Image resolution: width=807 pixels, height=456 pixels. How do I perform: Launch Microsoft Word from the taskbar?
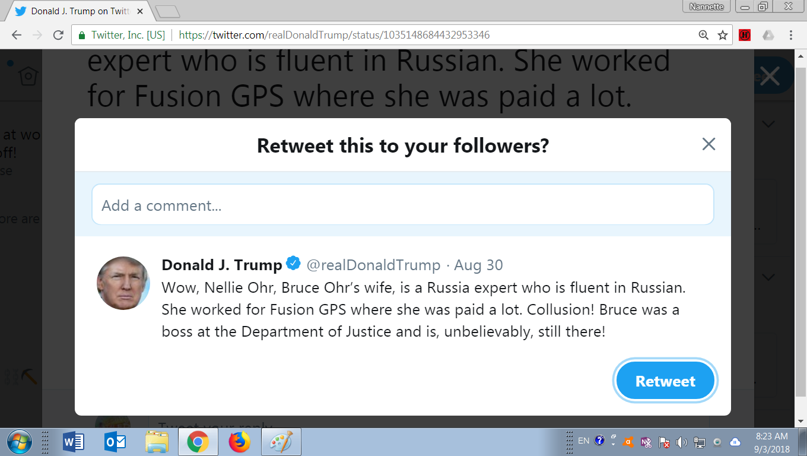[74, 442]
